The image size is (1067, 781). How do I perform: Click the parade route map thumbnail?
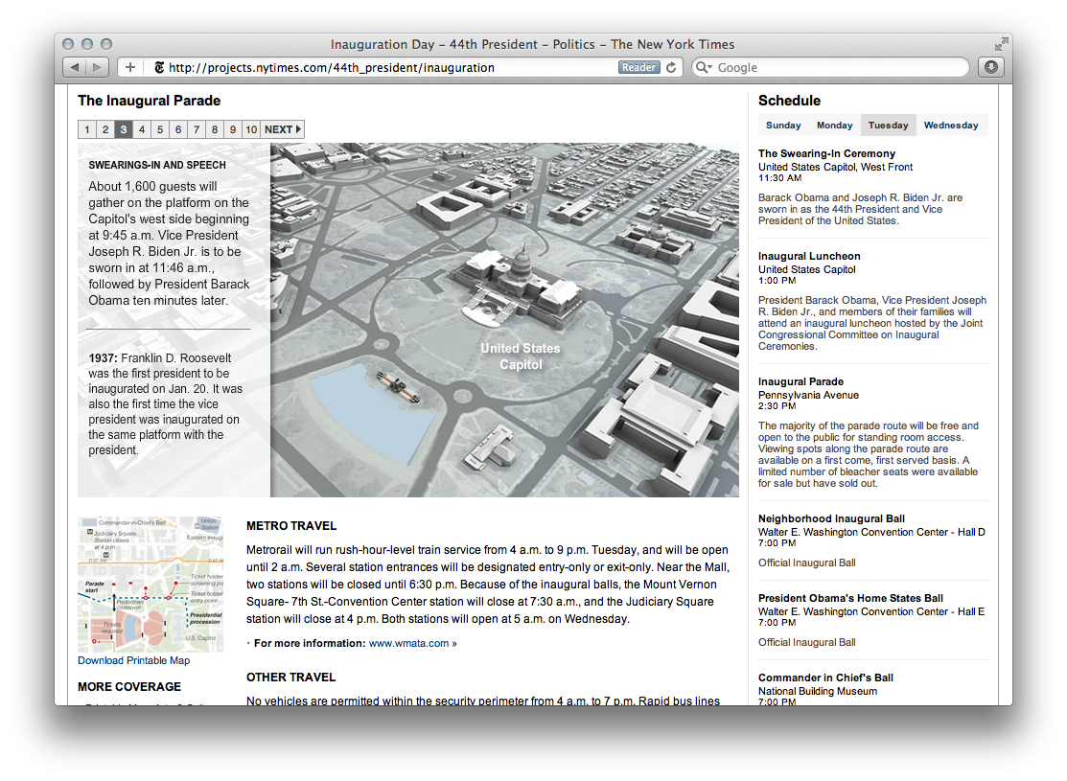coord(151,585)
